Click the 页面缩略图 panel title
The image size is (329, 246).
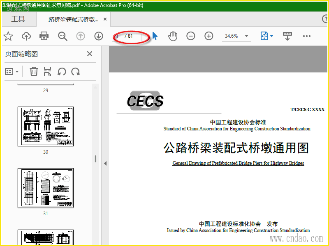click(x=21, y=54)
